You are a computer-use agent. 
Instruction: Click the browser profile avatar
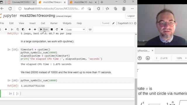[x=124, y=8]
